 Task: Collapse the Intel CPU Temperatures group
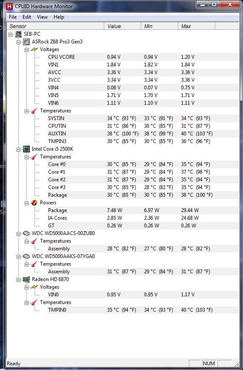coord(26,157)
